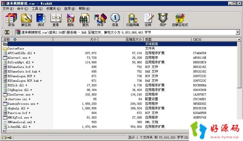Select the BZGameLogon.BCF file
Viewport: 243px width, 141px height.
tap(20, 76)
